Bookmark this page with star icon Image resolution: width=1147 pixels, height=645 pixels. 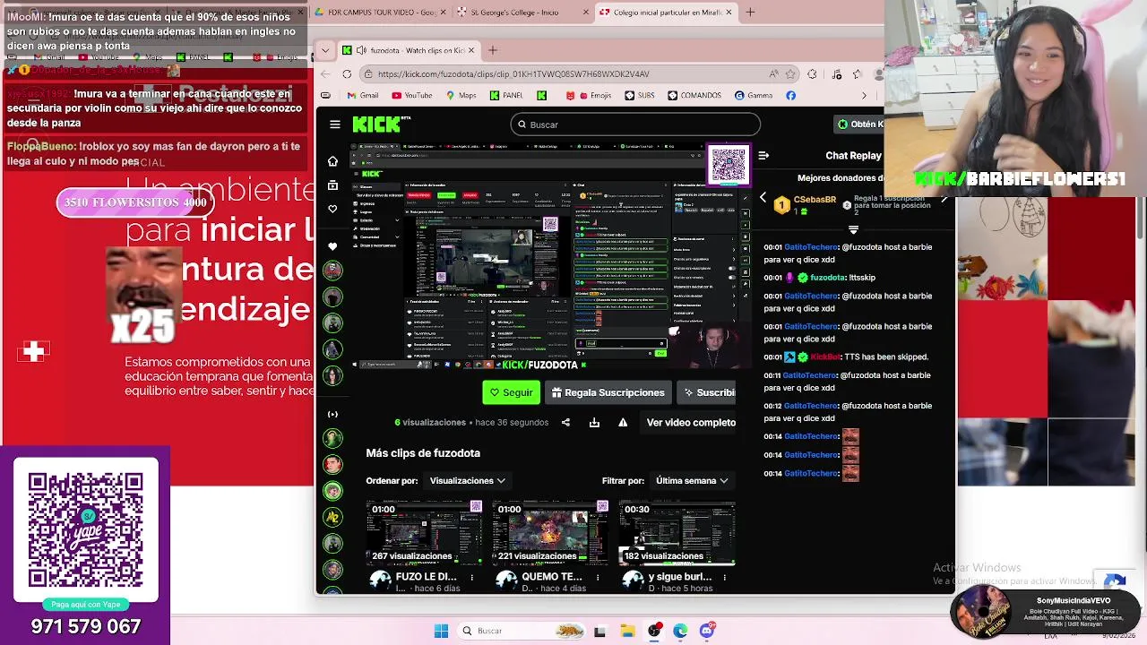pyautogui.click(x=792, y=74)
